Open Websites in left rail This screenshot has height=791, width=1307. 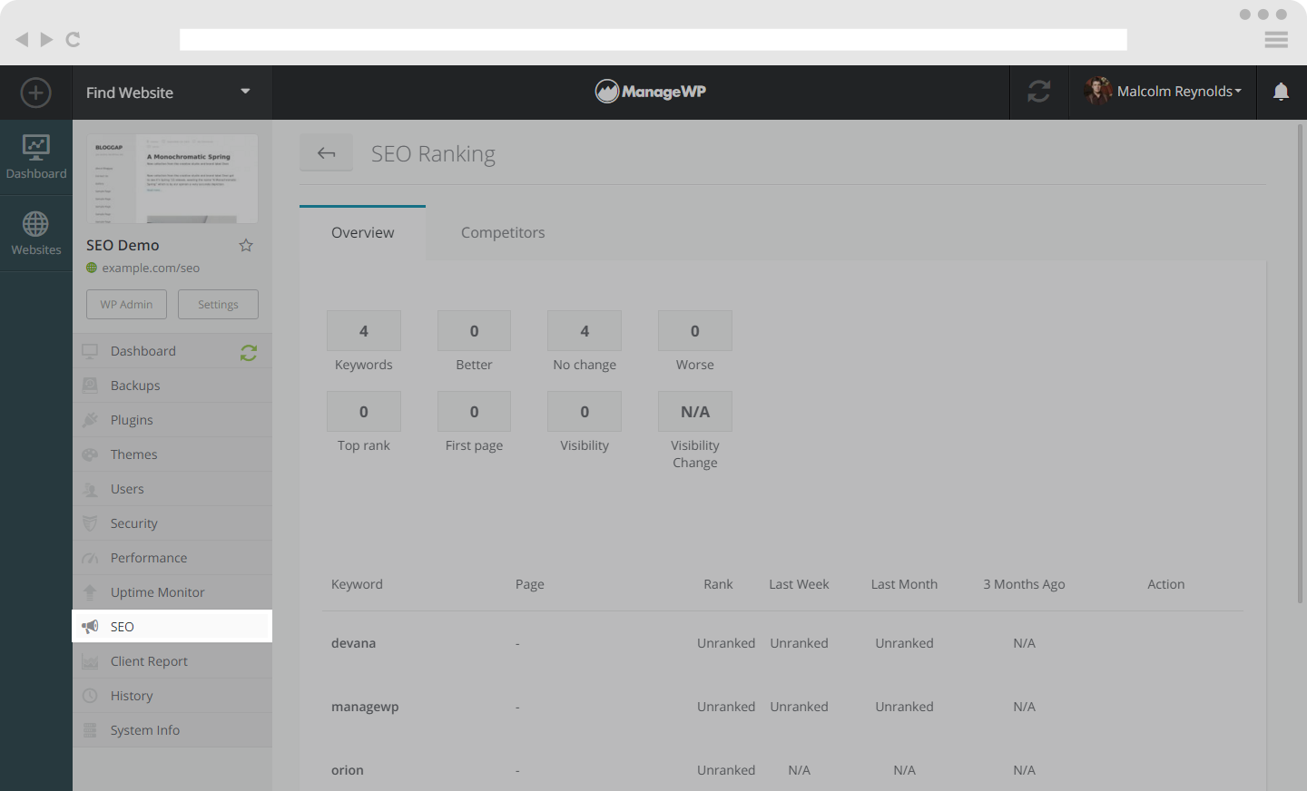point(36,233)
